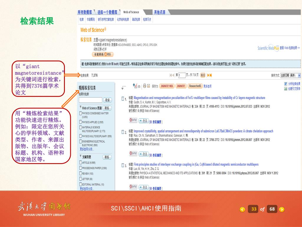The image size is (302, 227).
Task: Expand 查看摘要 for result 2
Action: coord(156,155)
